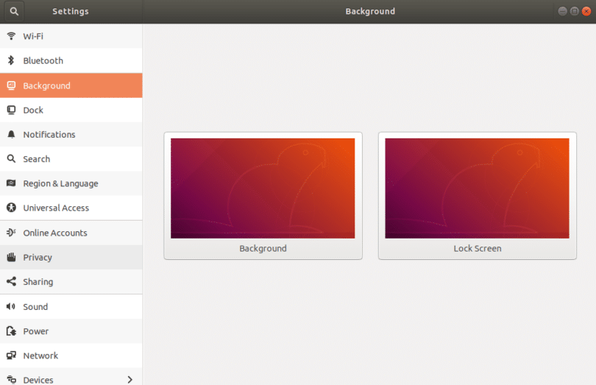Close the Settings window
Image resolution: width=596 pixels, height=385 pixels.
586,12
